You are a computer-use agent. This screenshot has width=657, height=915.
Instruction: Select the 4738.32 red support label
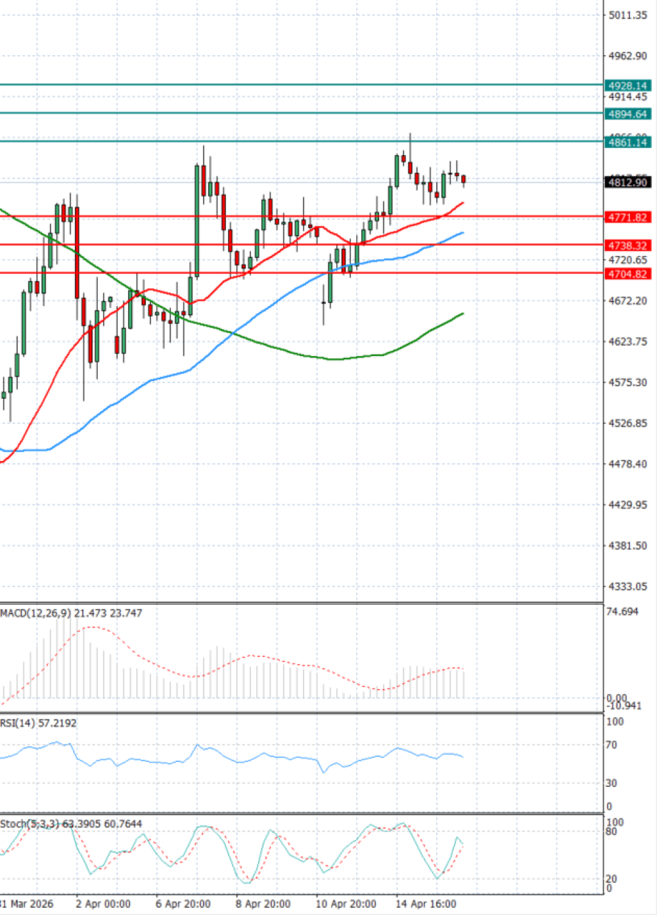point(627,246)
